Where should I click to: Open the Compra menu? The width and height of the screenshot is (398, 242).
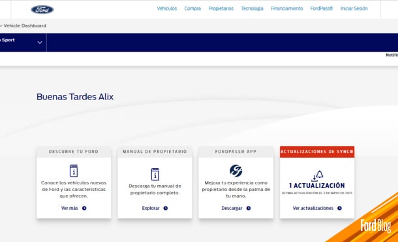pyautogui.click(x=192, y=9)
